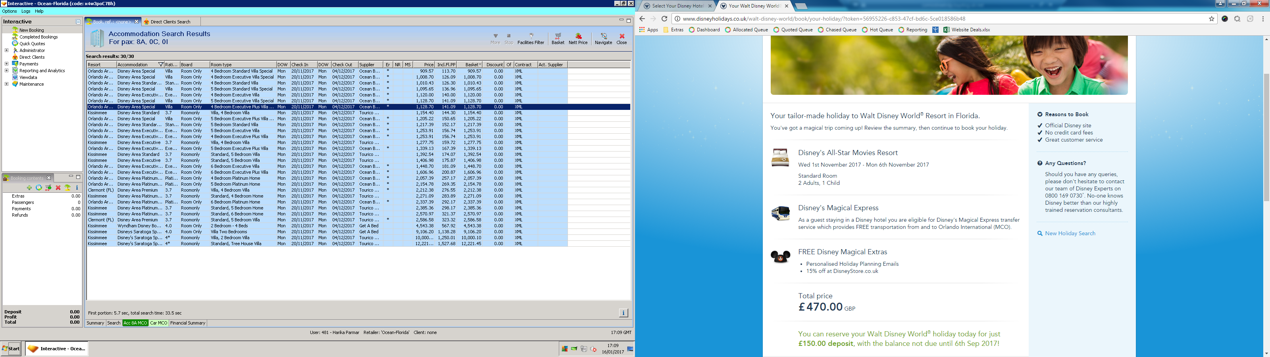Screen dimensions: 1270x357
Task: Click the Nett Price toolbar icon
Action: [x=578, y=38]
